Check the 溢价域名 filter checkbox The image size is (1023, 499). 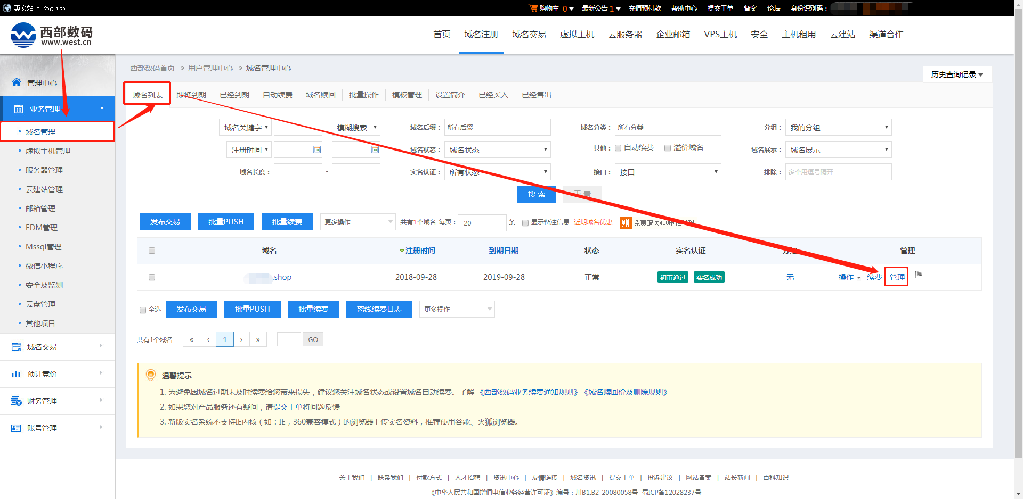[668, 148]
